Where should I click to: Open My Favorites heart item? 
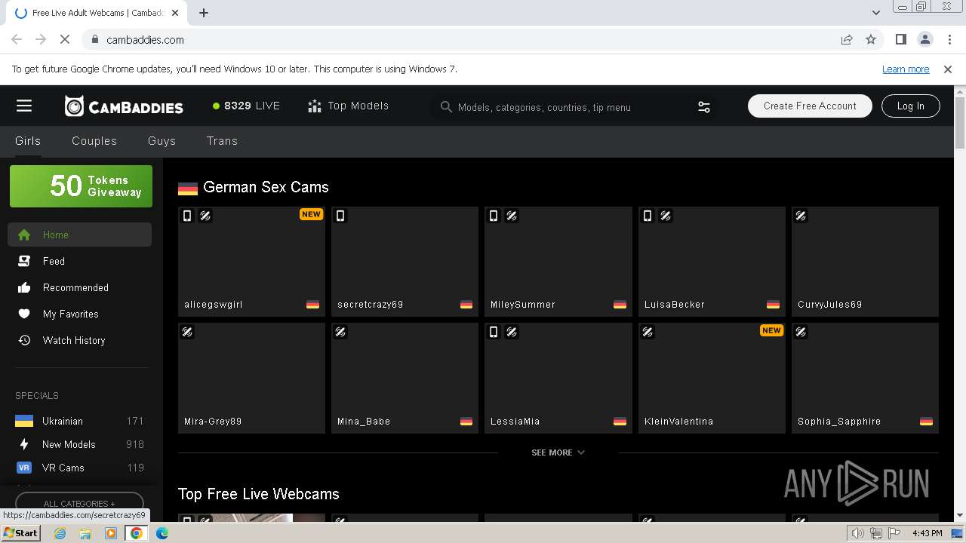click(79, 314)
